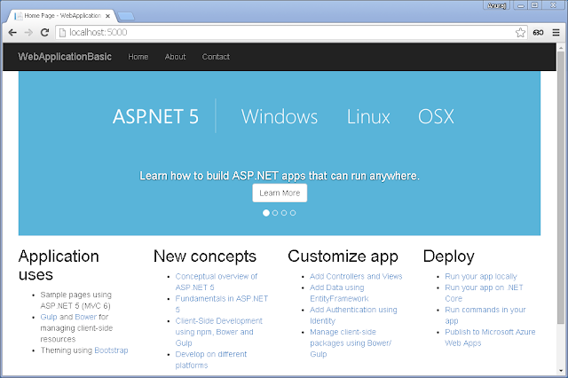Click the glasses extension icon
Viewport: 568px width, 378px height.
[x=538, y=33]
